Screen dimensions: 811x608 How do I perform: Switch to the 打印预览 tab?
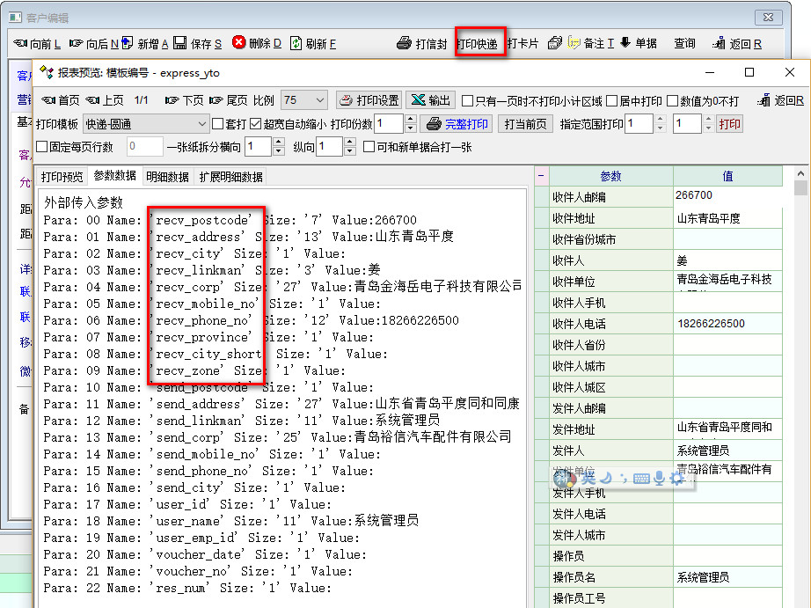(x=62, y=176)
